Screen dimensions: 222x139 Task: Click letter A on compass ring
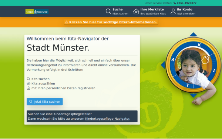point(173,60)
